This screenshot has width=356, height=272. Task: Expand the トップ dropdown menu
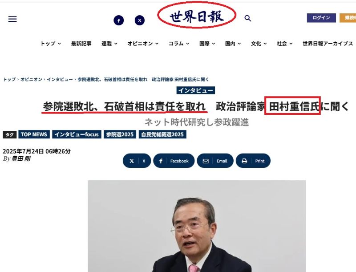point(51,43)
